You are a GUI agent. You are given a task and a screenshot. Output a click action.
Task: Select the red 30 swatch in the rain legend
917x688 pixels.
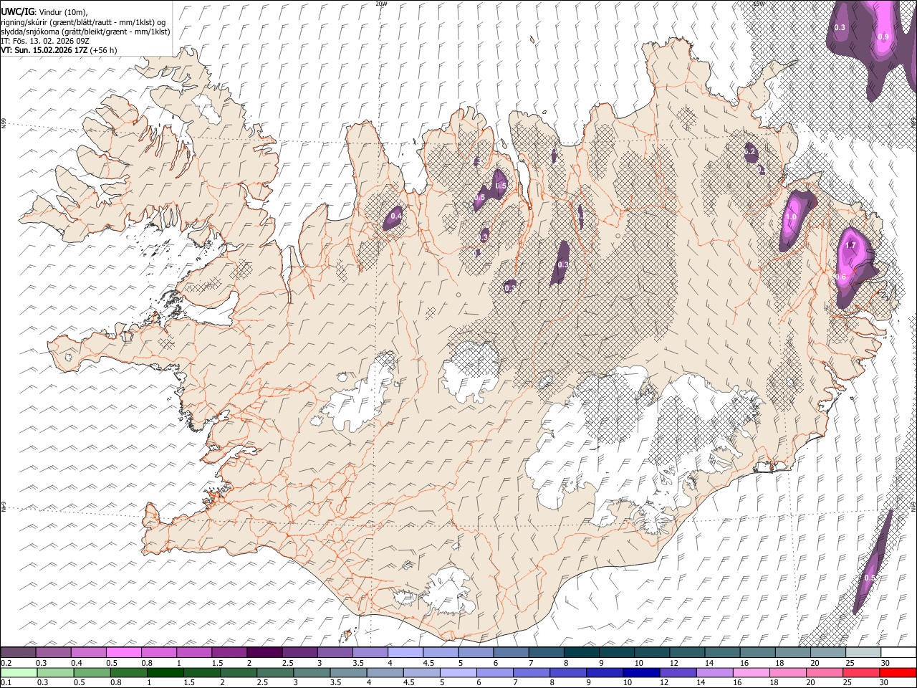pyautogui.click(x=898, y=672)
